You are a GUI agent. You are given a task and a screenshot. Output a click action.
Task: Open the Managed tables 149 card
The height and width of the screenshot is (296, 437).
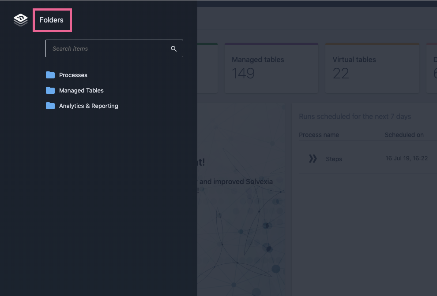(x=271, y=68)
